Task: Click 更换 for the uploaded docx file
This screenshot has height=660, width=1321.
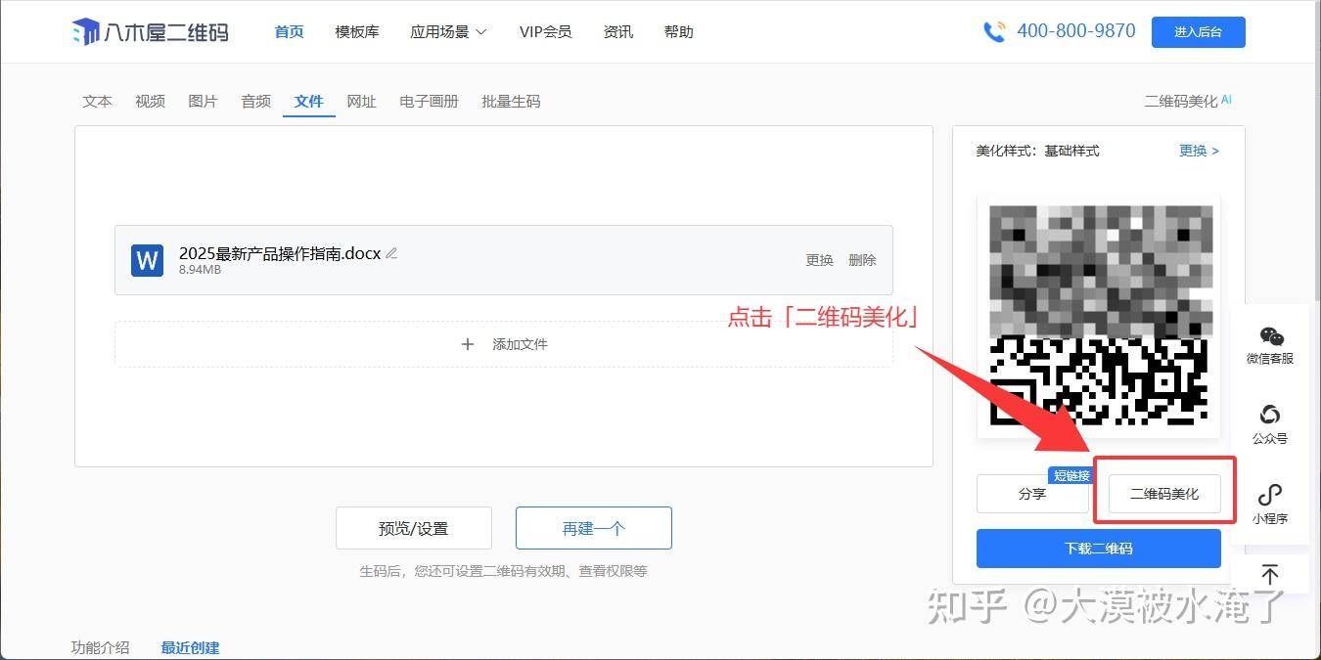Action: point(820,260)
